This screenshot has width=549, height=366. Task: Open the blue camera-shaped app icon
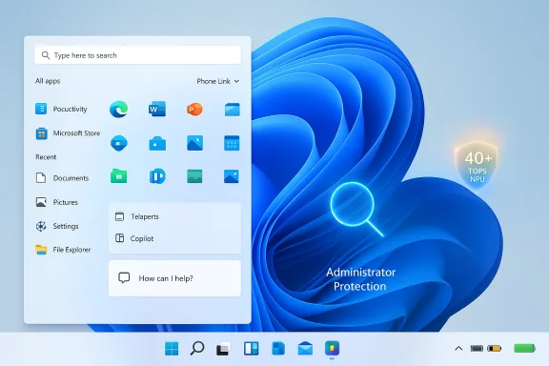coord(157,144)
